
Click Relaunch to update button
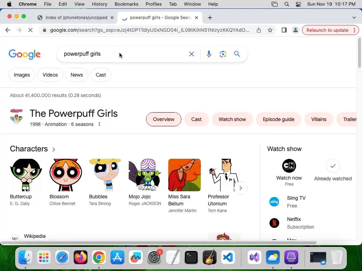point(327,30)
